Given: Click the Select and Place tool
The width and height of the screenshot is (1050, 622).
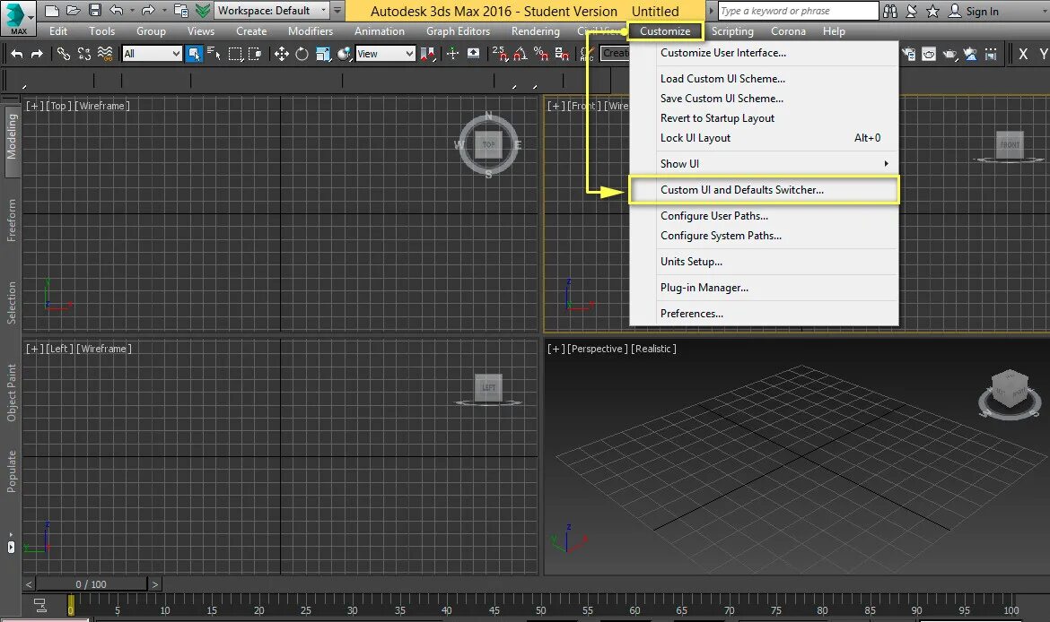Looking at the screenshot, I should point(345,54).
